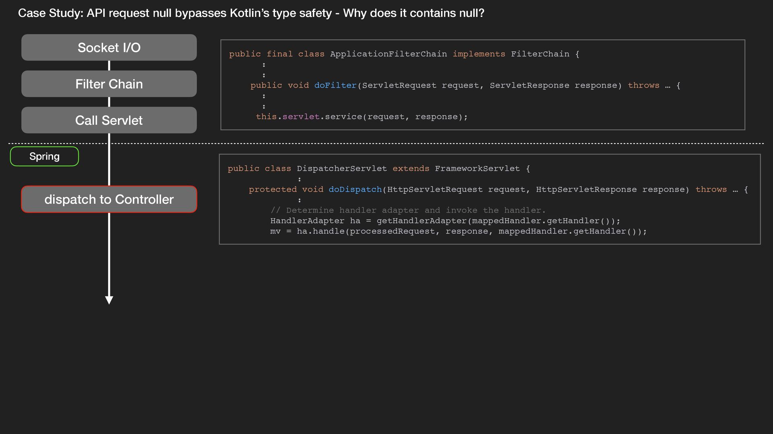Click FilterChain in the implements clause
Viewport: 773px width, 434px height.
pos(540,54)
